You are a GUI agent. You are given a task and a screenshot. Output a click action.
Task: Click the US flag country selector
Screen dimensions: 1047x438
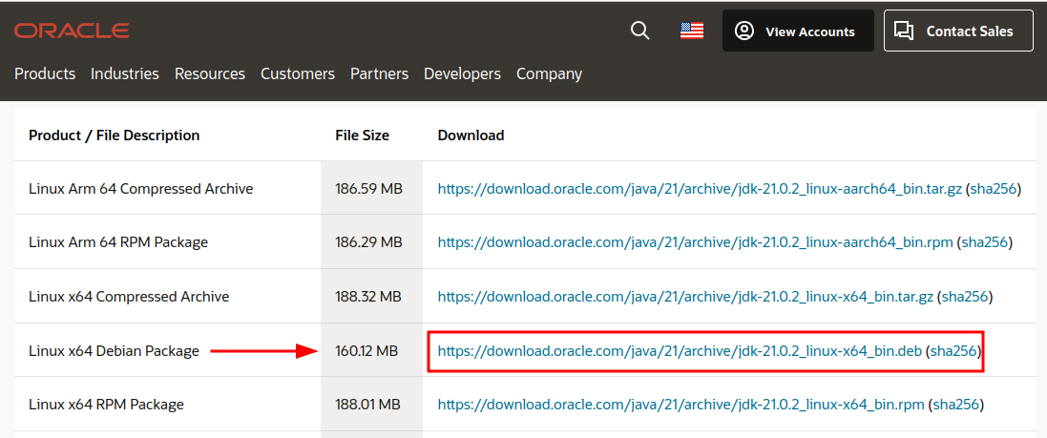point(692,31)
